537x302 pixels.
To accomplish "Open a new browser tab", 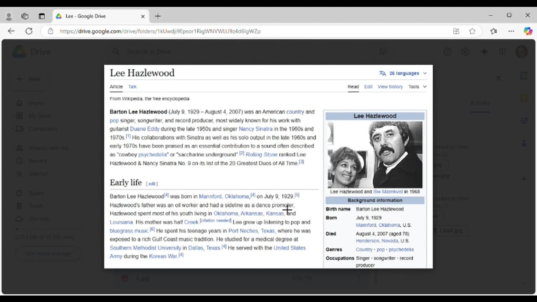I will click(158, 16).
